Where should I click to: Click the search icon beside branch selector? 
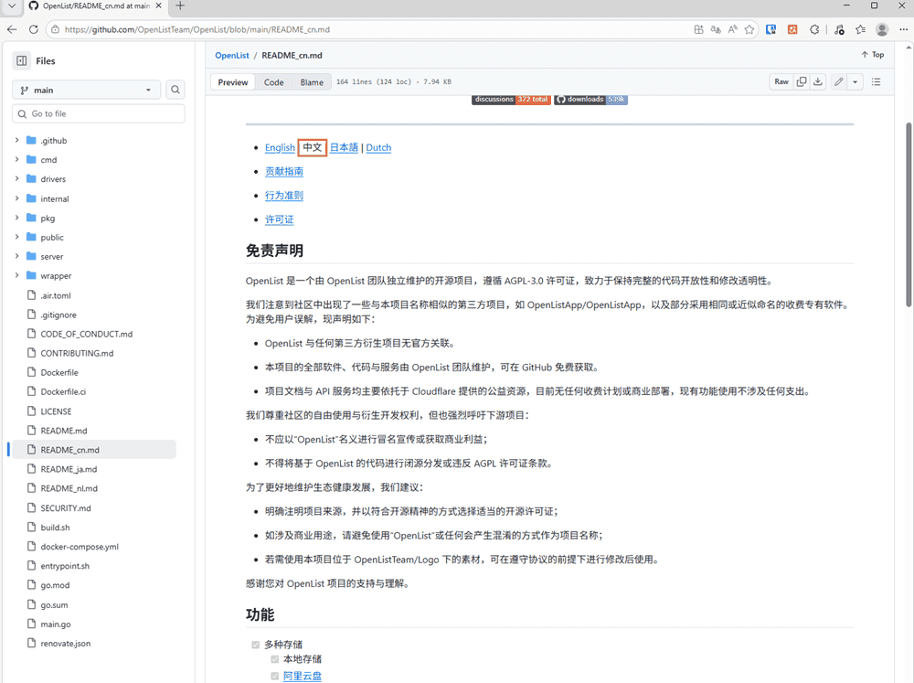175,90
